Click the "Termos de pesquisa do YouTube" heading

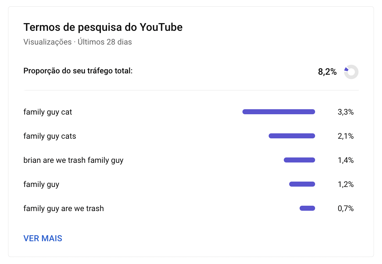coord(103,27)
